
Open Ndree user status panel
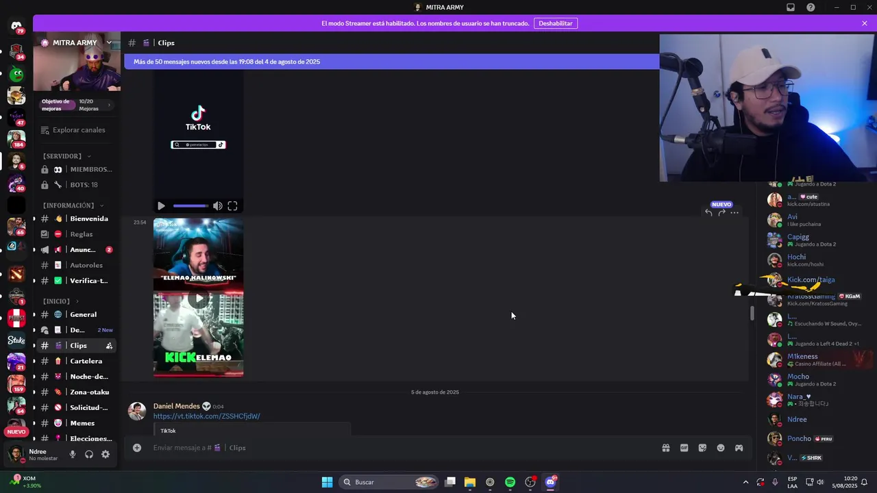pyautogui.click(x=34, y=455)
